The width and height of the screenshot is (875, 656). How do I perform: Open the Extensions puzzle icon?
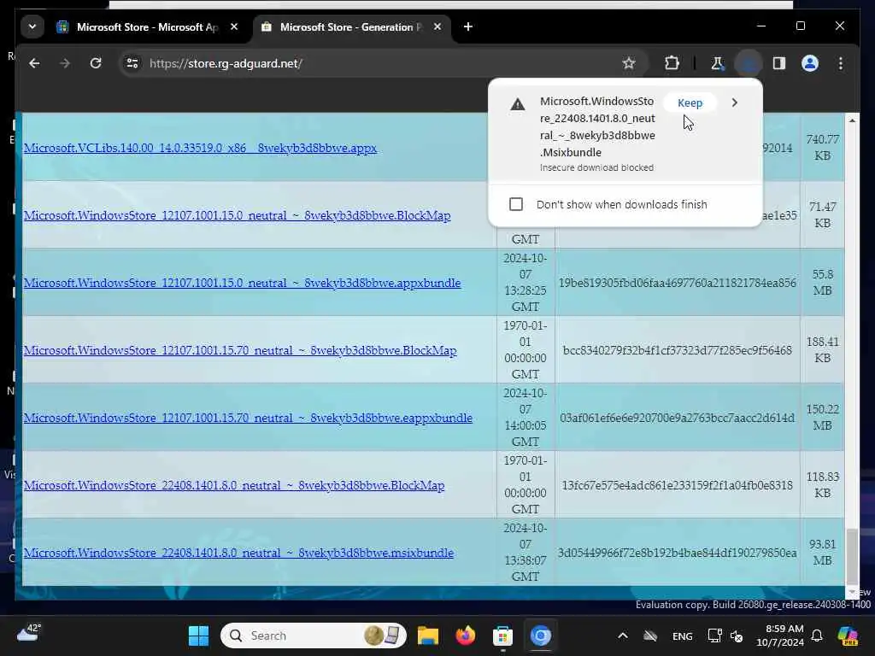672,63
